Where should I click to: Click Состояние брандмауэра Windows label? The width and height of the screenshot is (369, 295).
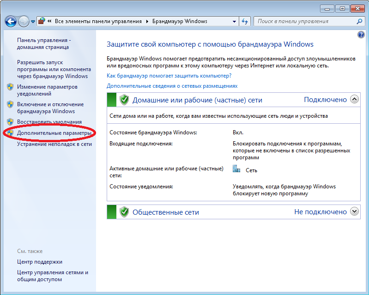pos(153,132)
